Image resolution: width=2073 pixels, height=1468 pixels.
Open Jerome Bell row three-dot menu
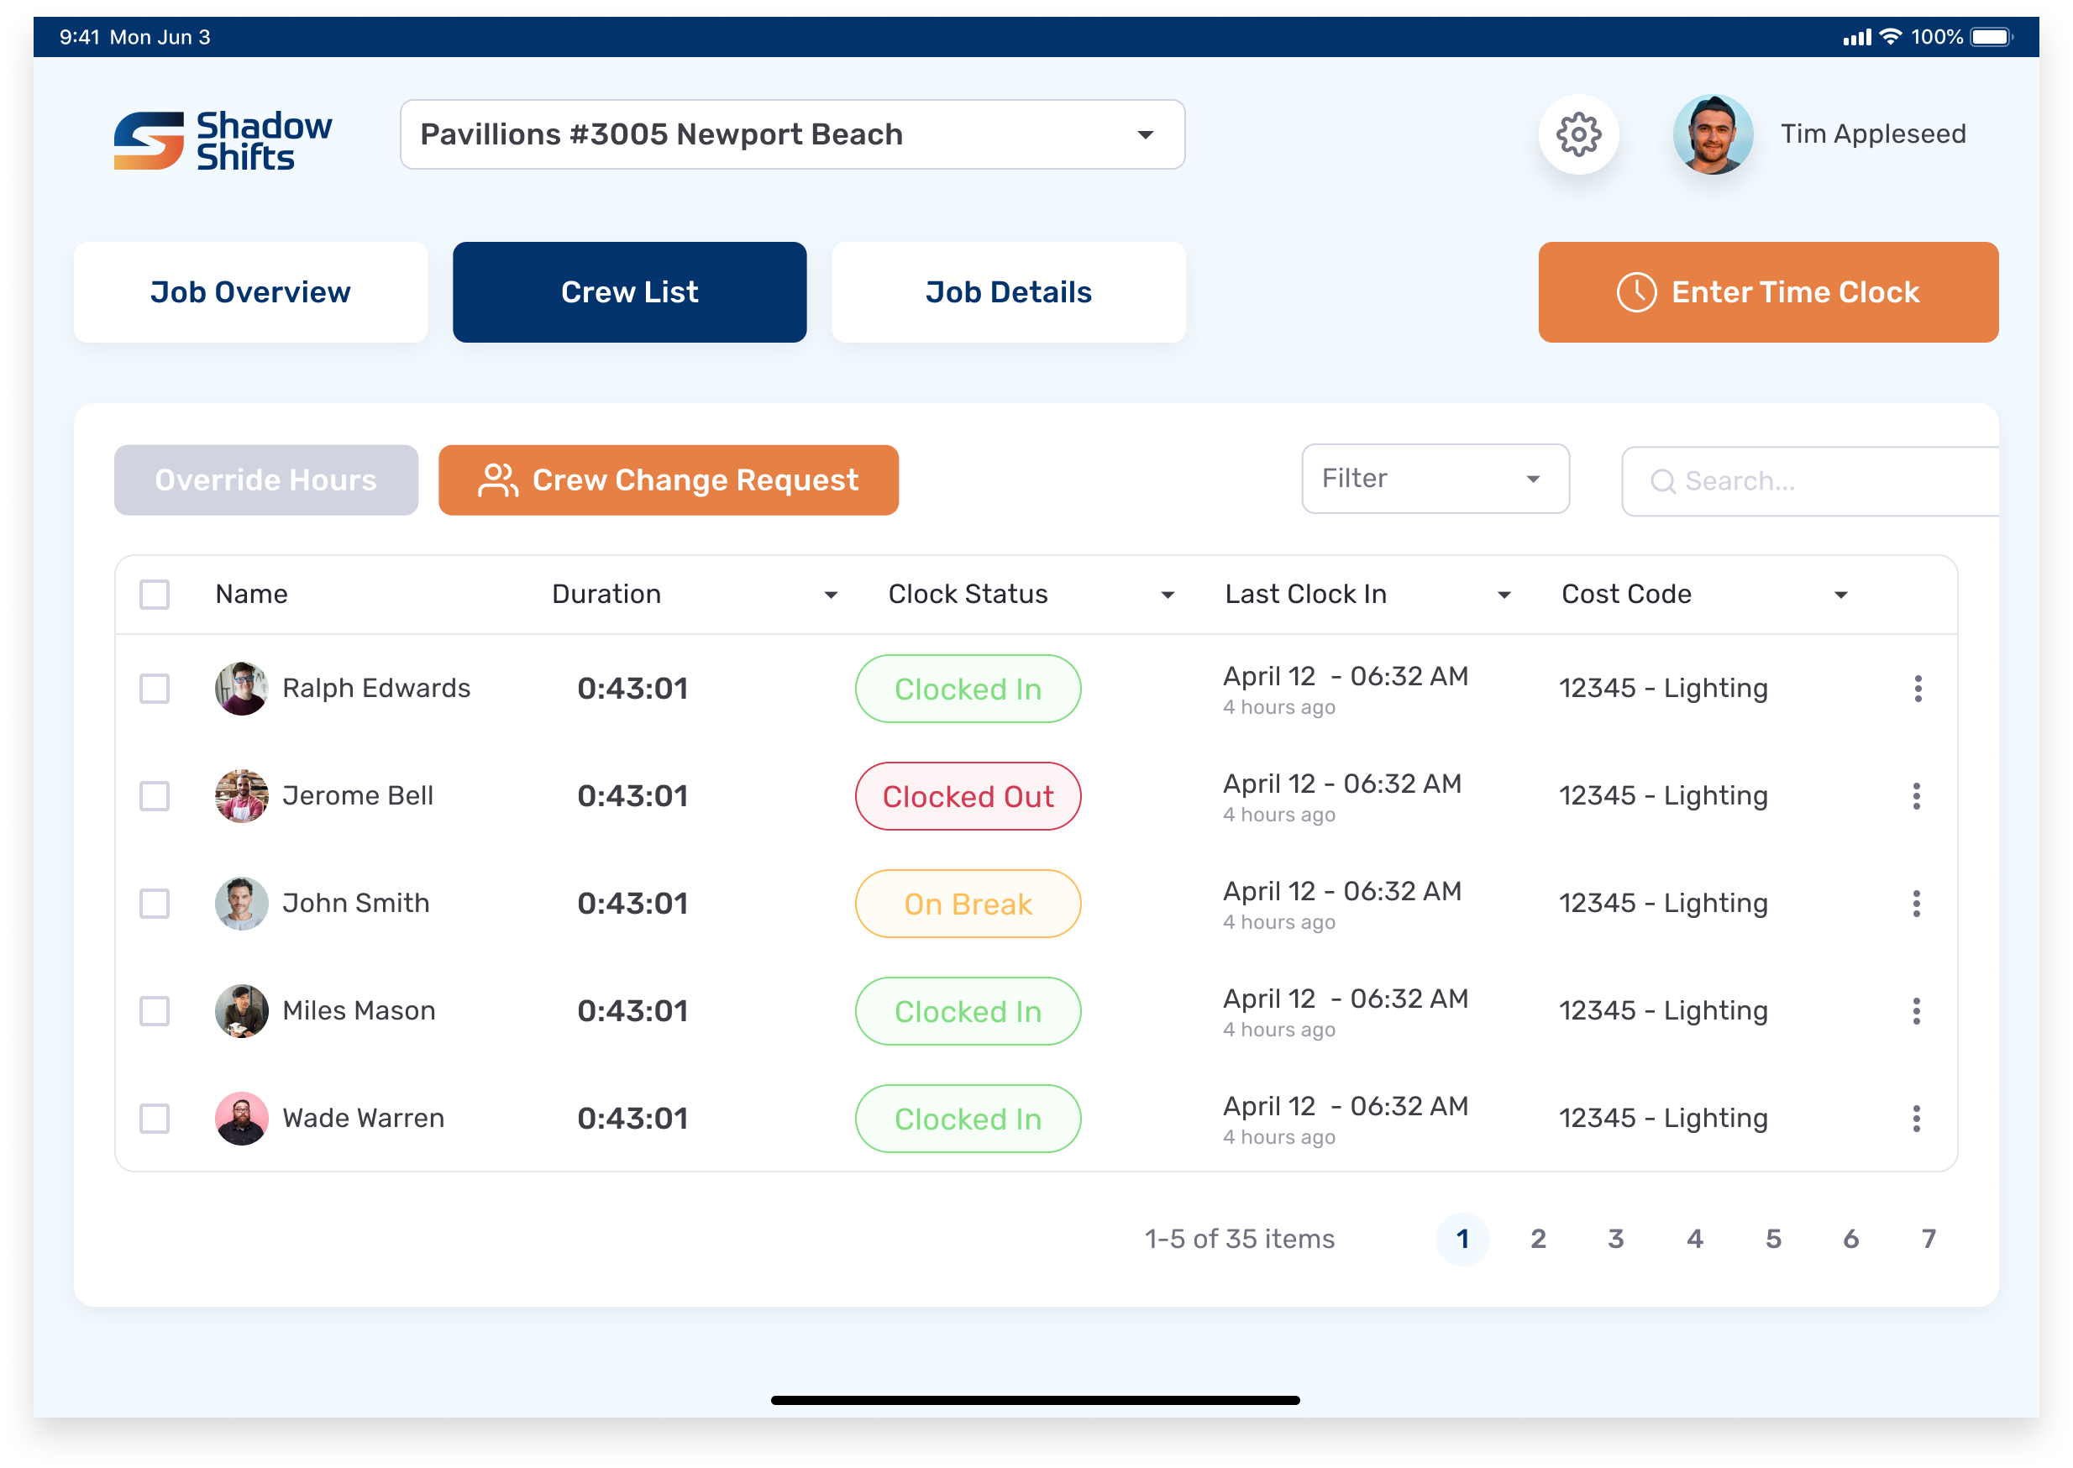(1916, 796)
